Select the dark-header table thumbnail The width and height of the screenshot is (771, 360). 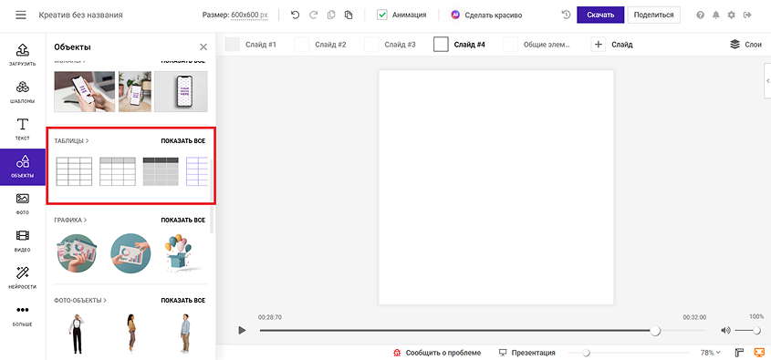161,171
